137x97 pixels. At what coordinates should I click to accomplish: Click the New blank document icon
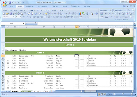click(x=4, y=14)
